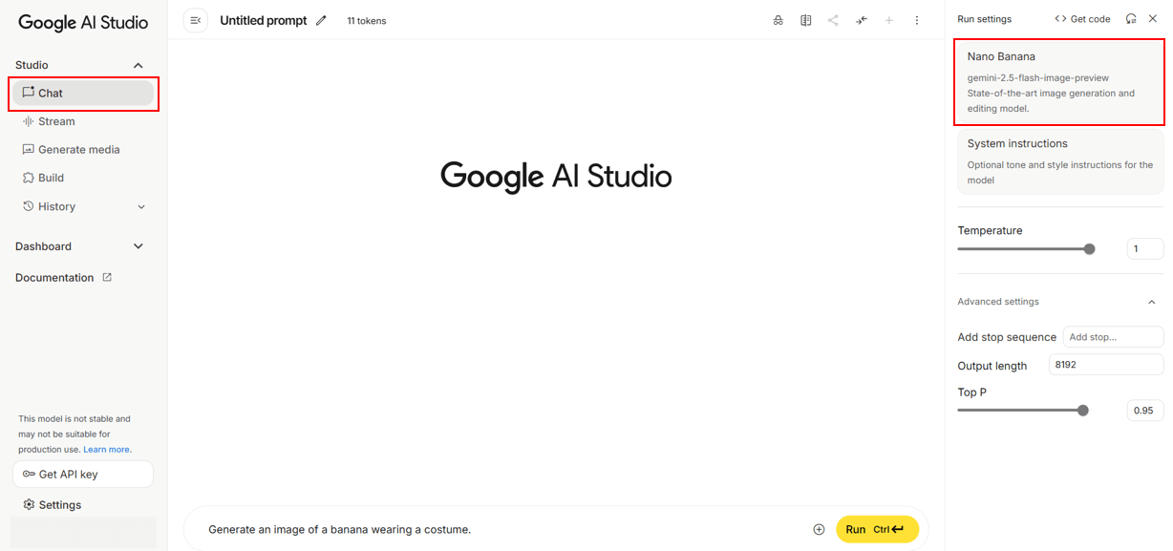The width and height of the screenshot is (1173, 551).
Task: Collapse the Advanced settings section
Action: 1152,302
